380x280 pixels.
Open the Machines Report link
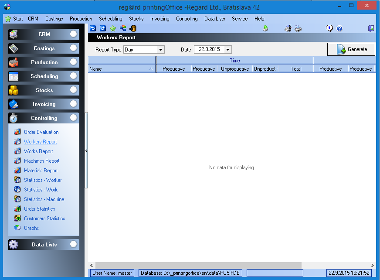coord(41,161)
